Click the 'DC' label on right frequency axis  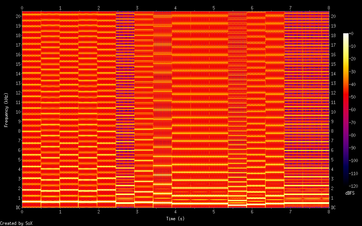[x=333, y=208]
